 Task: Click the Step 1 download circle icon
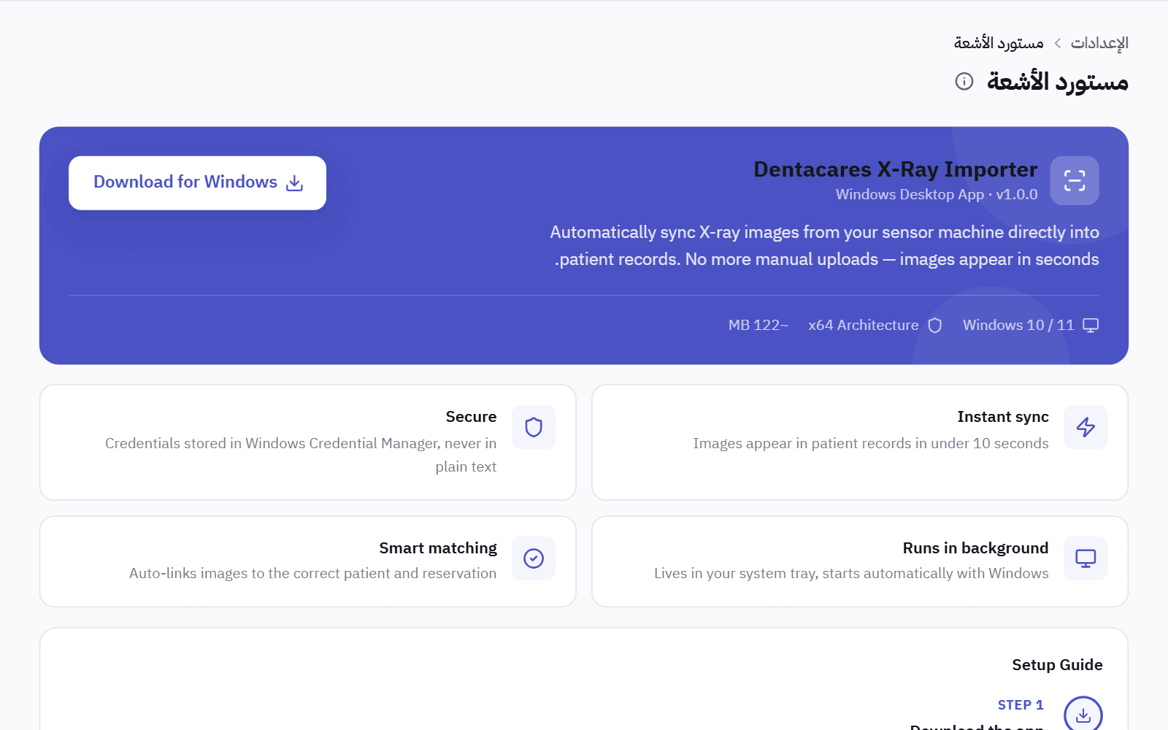(x=1083, y=714)
